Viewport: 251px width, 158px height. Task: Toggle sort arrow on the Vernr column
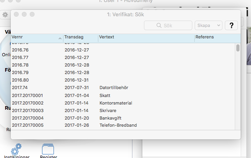[60, 38]
